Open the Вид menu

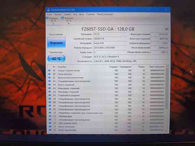(x=75, y=14)
